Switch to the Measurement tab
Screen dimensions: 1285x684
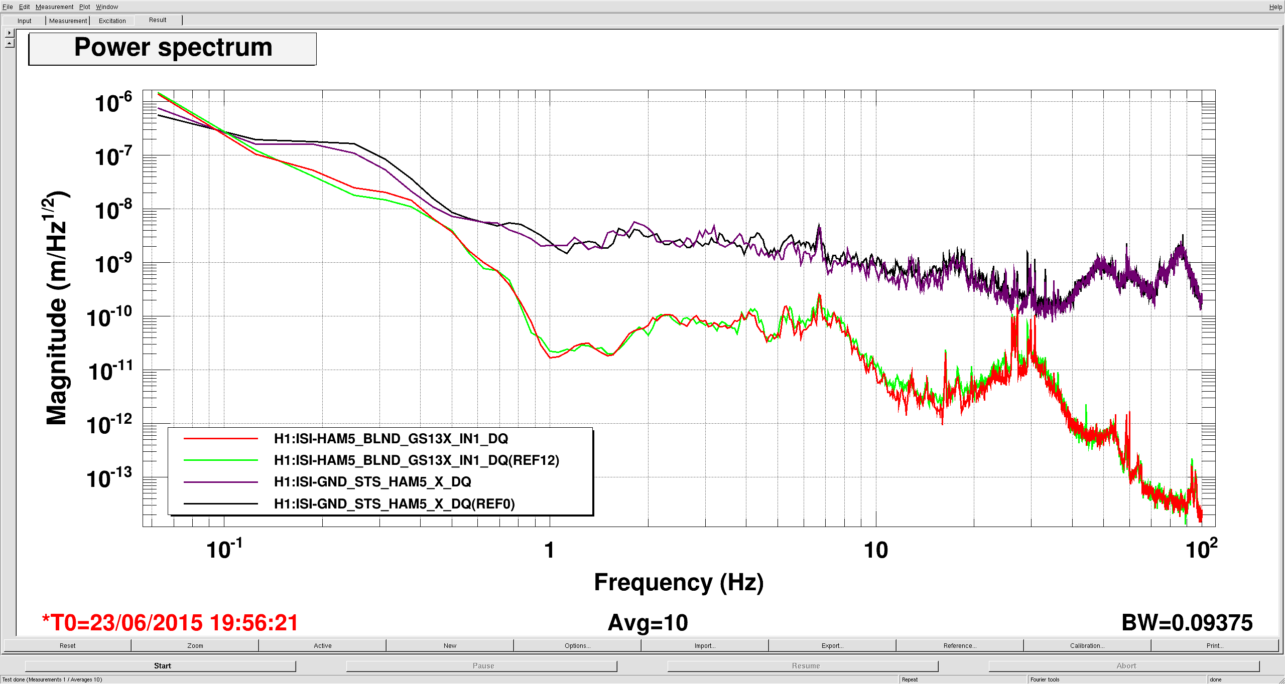point(68,21)
